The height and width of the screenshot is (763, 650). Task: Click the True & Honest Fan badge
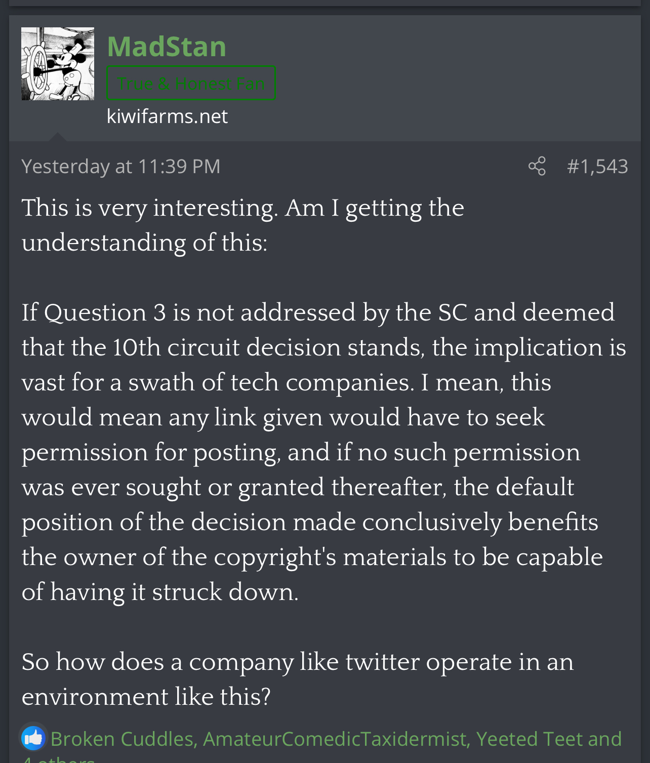[191, 83]
